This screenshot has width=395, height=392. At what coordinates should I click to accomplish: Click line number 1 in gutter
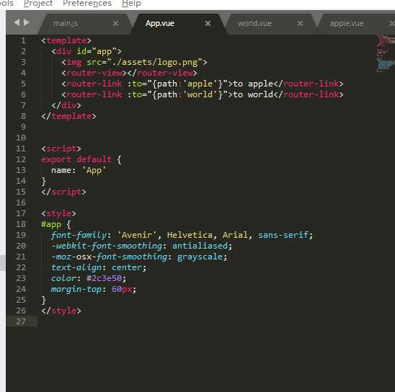[23, 40]
